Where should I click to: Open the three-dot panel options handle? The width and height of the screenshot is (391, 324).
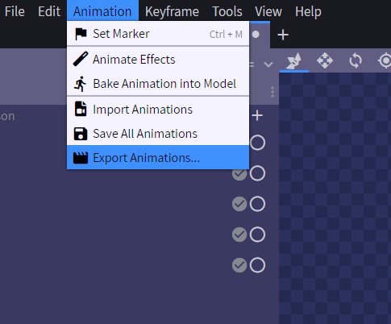coord(272,92)
